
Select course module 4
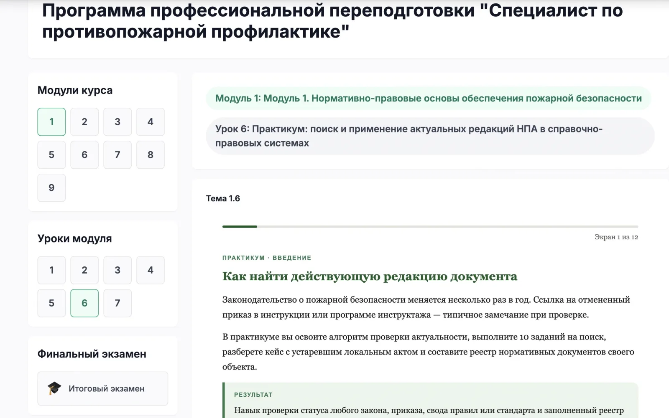click(x=151, y=122)
